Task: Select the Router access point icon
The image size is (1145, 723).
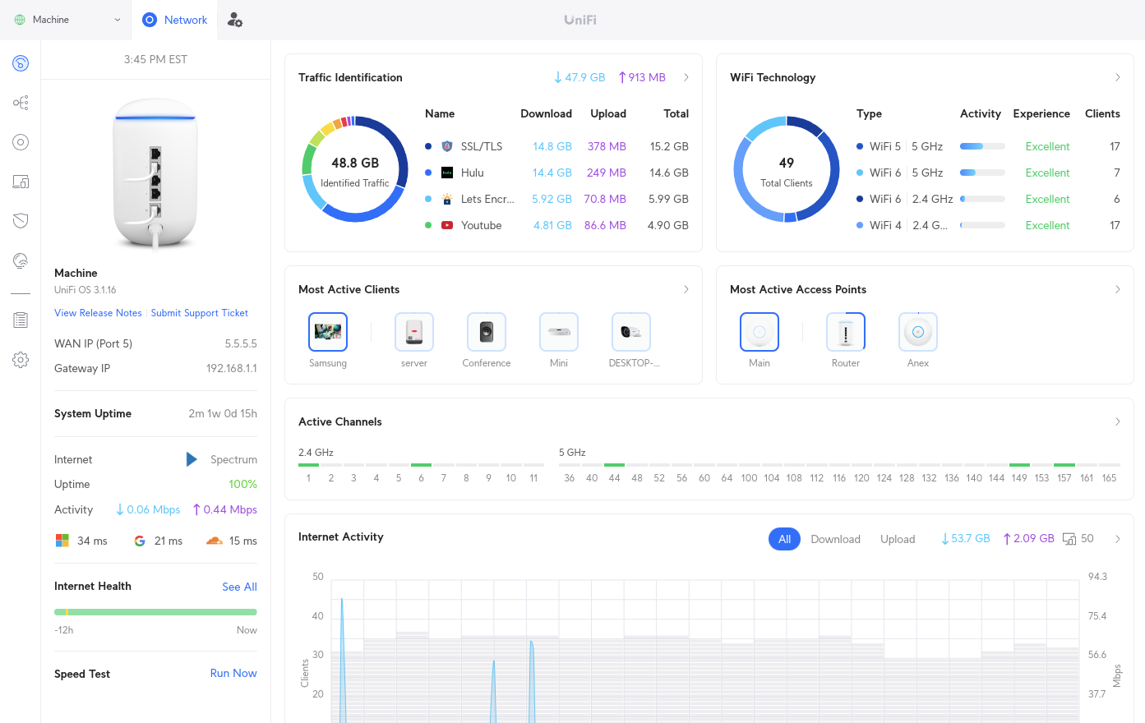Action: (x=846, y=332)
